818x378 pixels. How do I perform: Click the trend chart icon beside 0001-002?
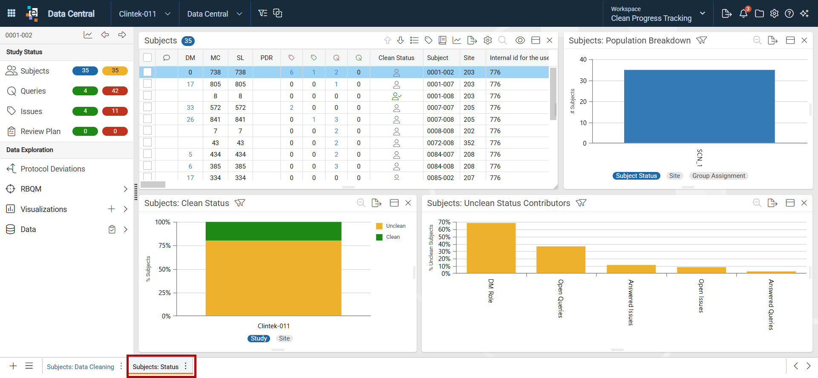click(88, 35)
